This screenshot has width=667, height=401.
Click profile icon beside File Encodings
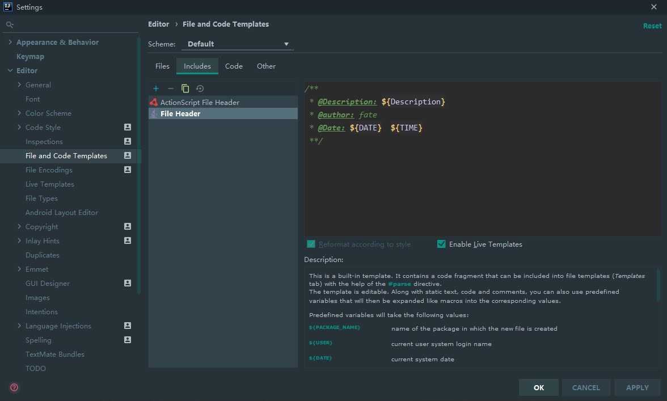pos(128,170)
